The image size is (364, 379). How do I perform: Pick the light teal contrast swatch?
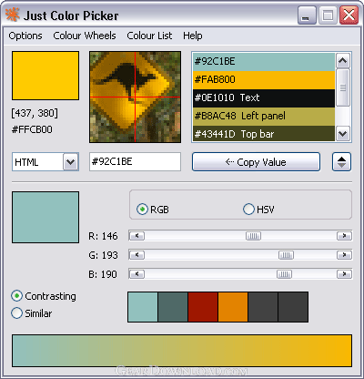click(x=143, y=307)
